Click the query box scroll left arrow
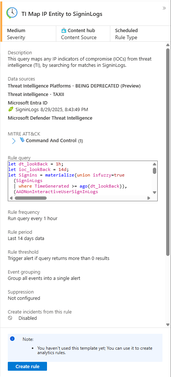Image resolution: width=171 pixels, height=377 pixels. click(11, 198)
